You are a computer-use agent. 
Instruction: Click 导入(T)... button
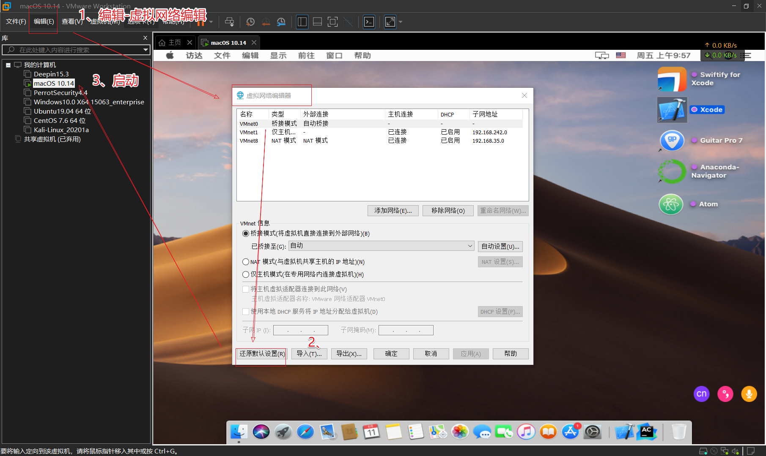pos(309,354)
